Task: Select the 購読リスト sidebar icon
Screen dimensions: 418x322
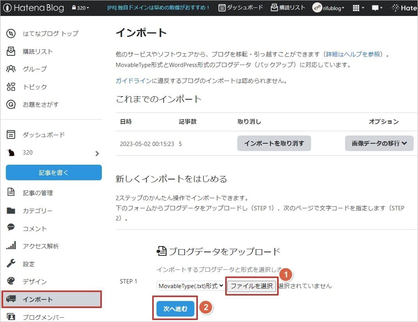Action: (11, 51)
